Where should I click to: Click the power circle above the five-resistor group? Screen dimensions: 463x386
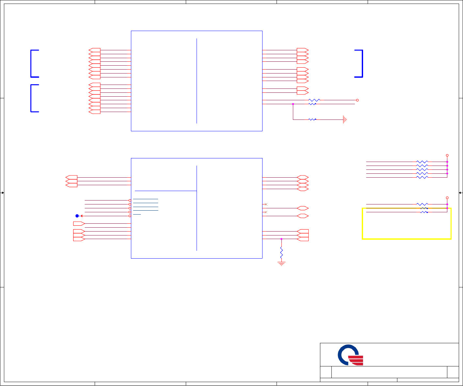click(447, 155)
